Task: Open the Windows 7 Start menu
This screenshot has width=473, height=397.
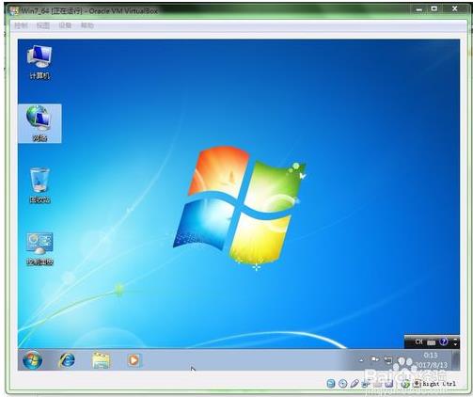Action: (32, 360)
